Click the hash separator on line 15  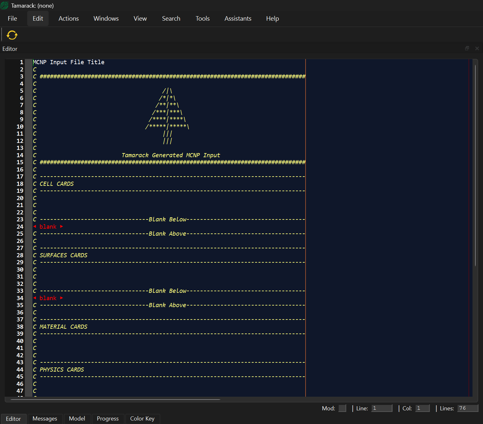[x=172, y=162]
